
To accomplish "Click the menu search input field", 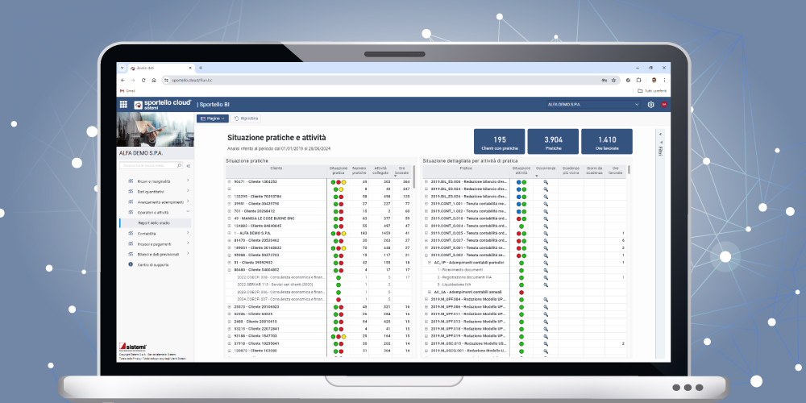I will click(150, 165).
